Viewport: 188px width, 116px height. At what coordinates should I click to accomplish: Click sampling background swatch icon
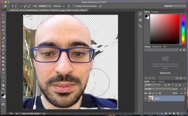pos(29,6)
